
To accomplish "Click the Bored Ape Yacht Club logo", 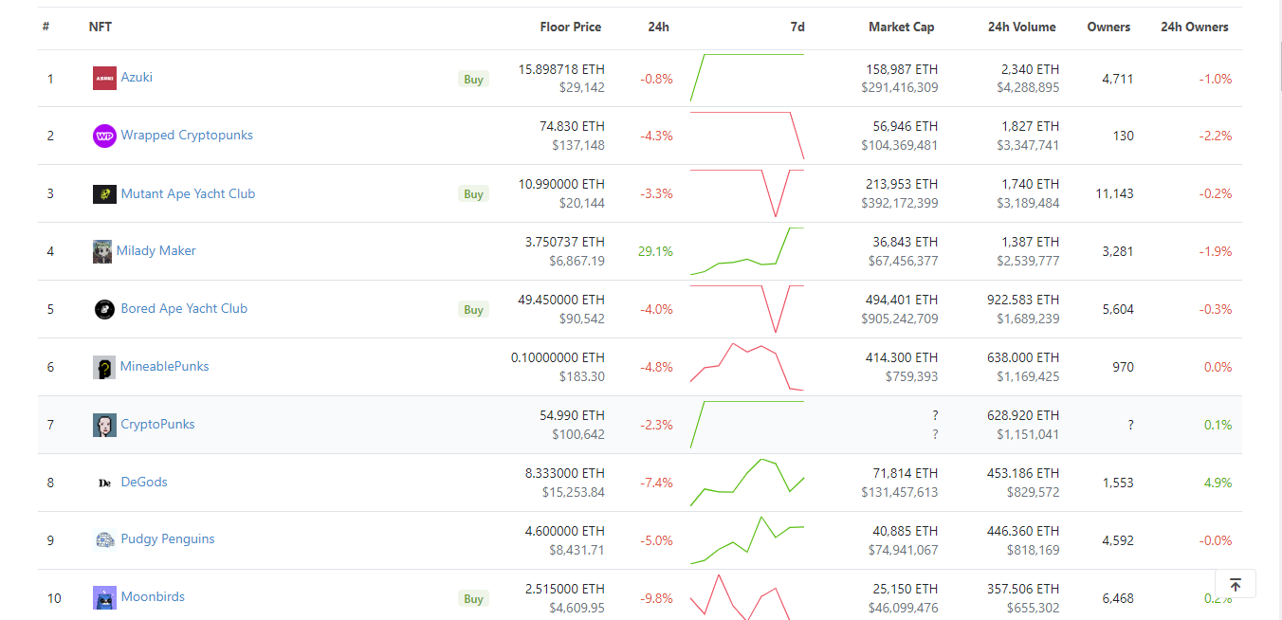I will coord(104,309).
